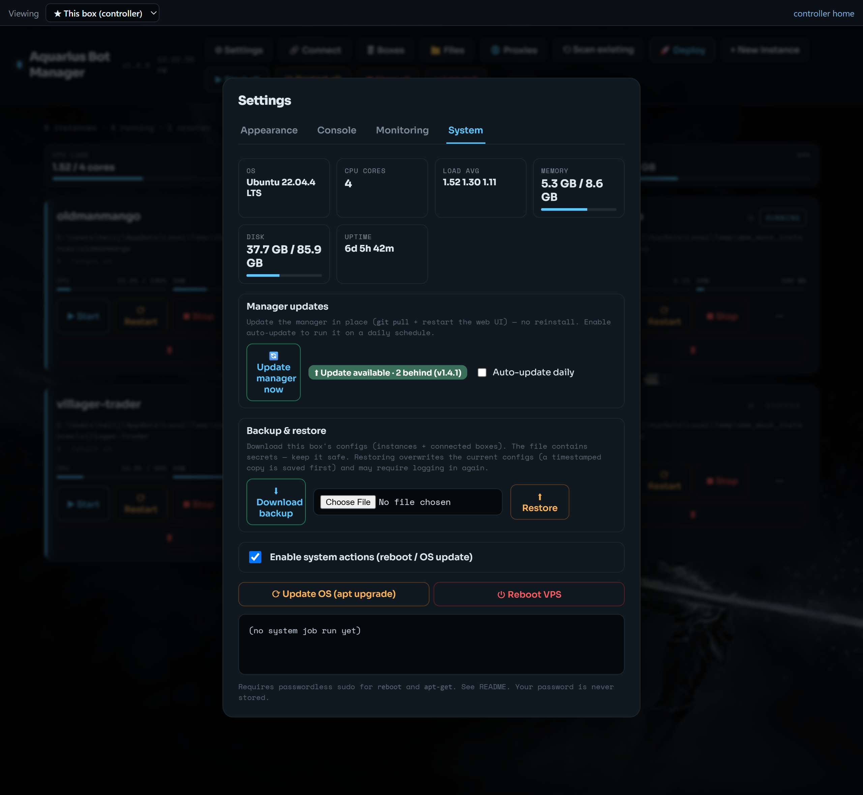Click the blurred Files button in background toolbar

(448, 50)
